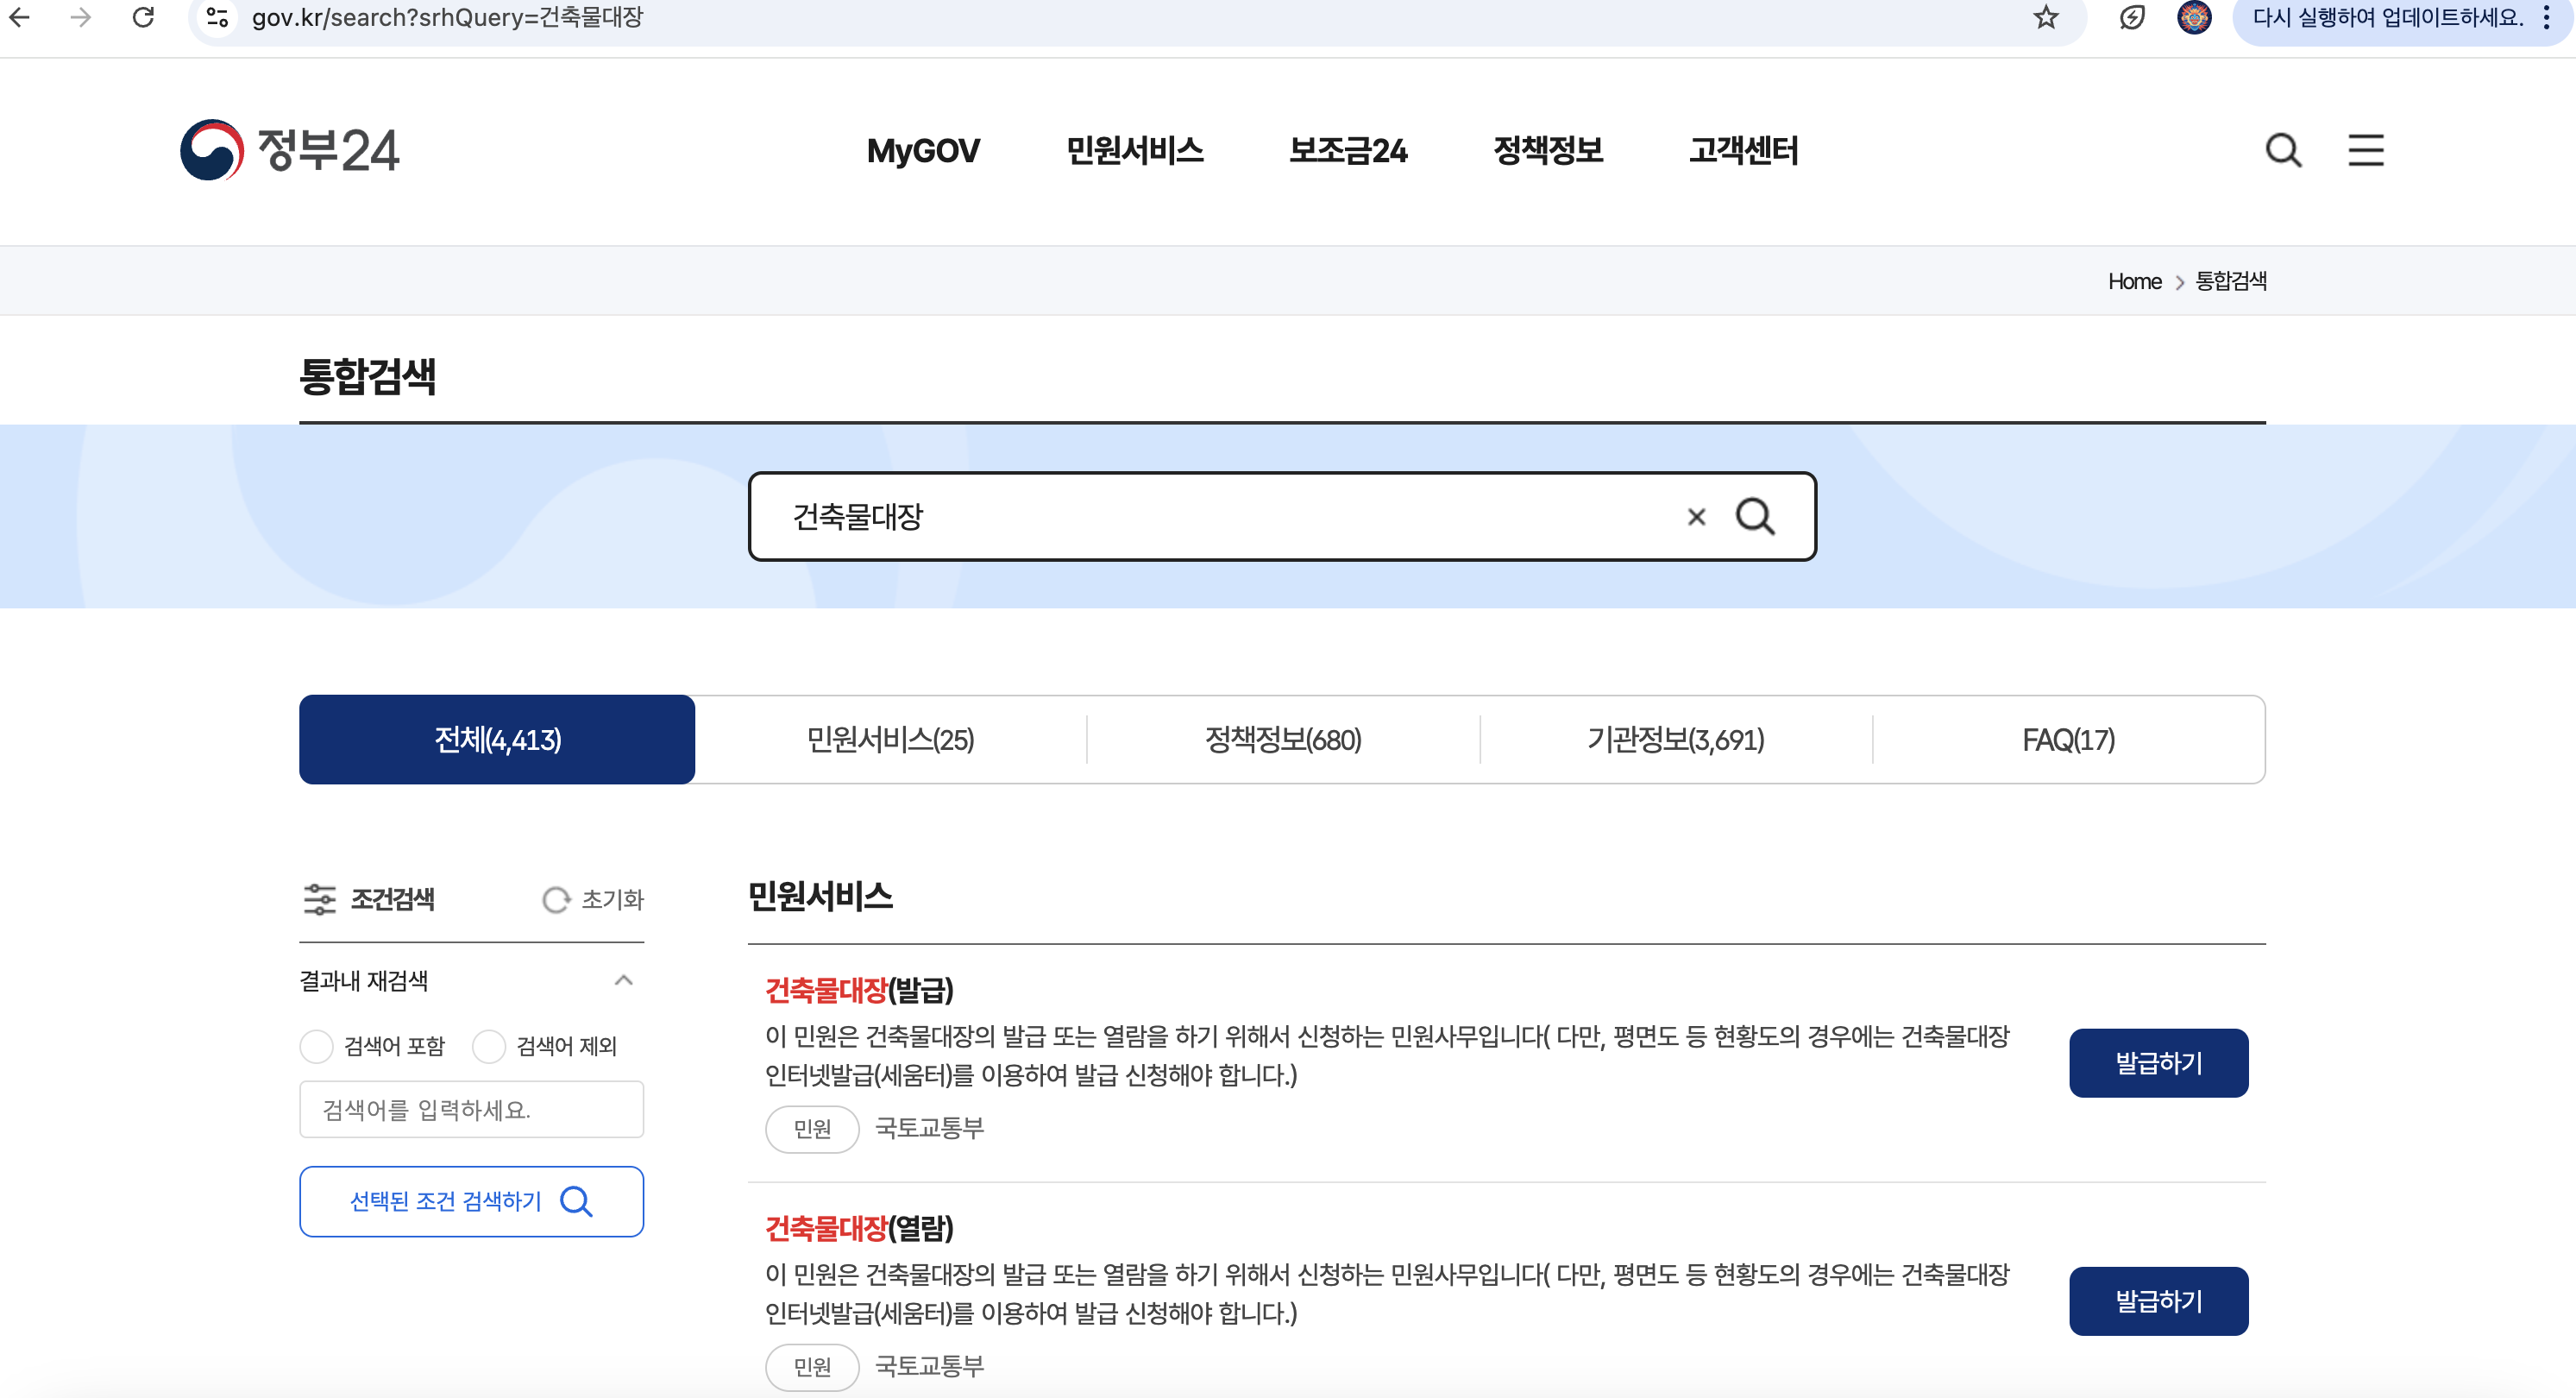Open 정책정보 navigation menu
Viewport: 2576px width, 1398px height.
1548,151
